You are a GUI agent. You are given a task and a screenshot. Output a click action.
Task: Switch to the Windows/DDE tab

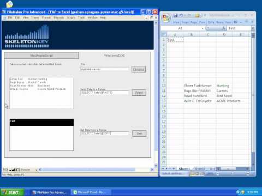(115, 56)
